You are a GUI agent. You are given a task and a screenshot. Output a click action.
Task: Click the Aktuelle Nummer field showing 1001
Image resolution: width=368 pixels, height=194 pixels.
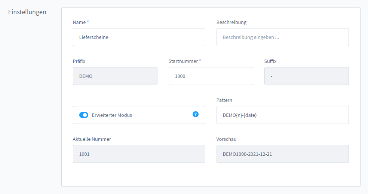139,154
